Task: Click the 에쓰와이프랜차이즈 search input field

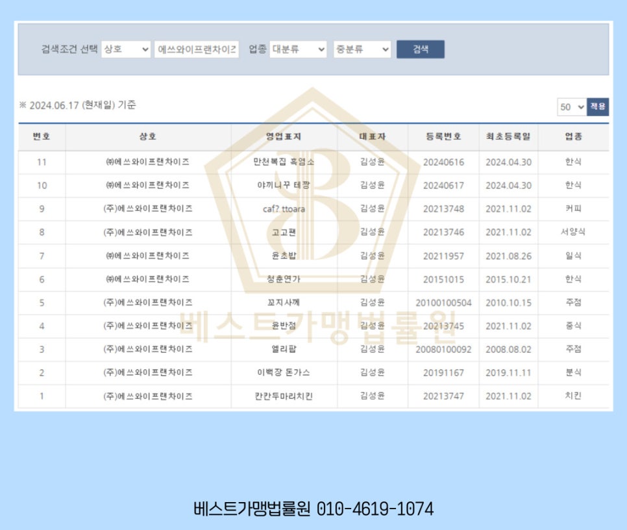Action: pos(197,49)
